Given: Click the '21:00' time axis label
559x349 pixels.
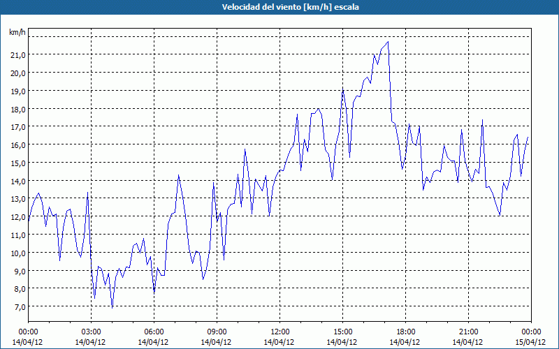Looking at the screenshot, I should pyautogui.click(x=468, y=332).
